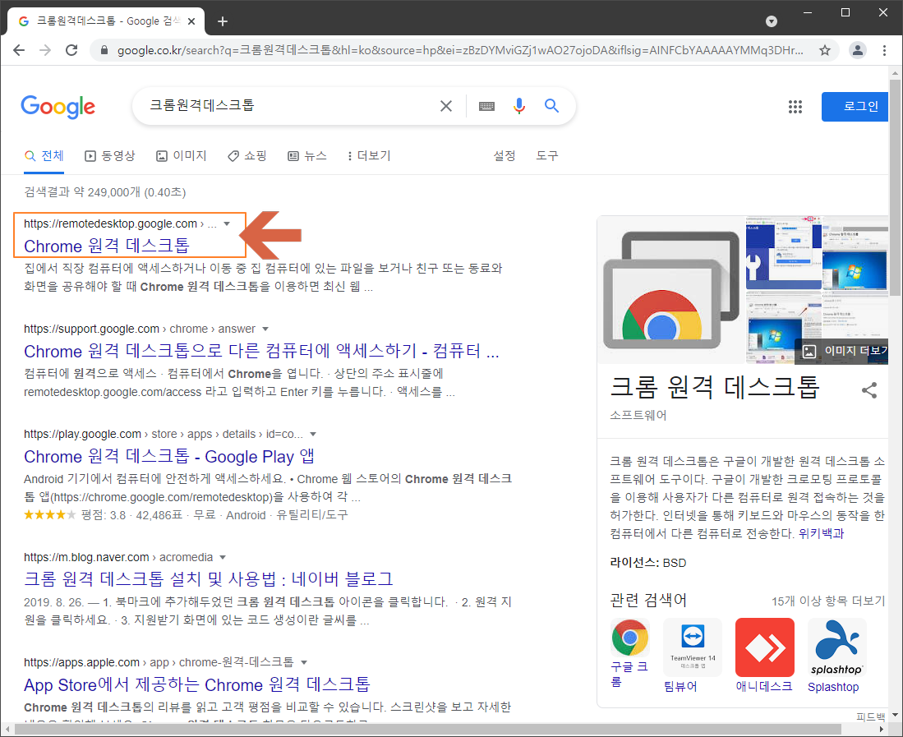Click the 검색결과 약 249,000개 result stats text
The width and height of the screenshot is (903, 737).
pos(105,192)
